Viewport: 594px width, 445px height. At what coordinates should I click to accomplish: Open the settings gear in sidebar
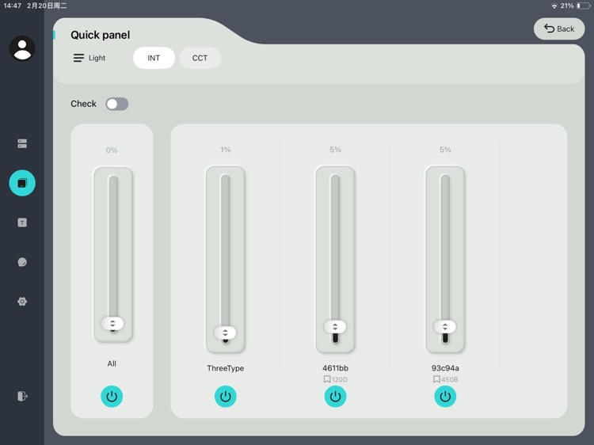click(x=22, y=302)
